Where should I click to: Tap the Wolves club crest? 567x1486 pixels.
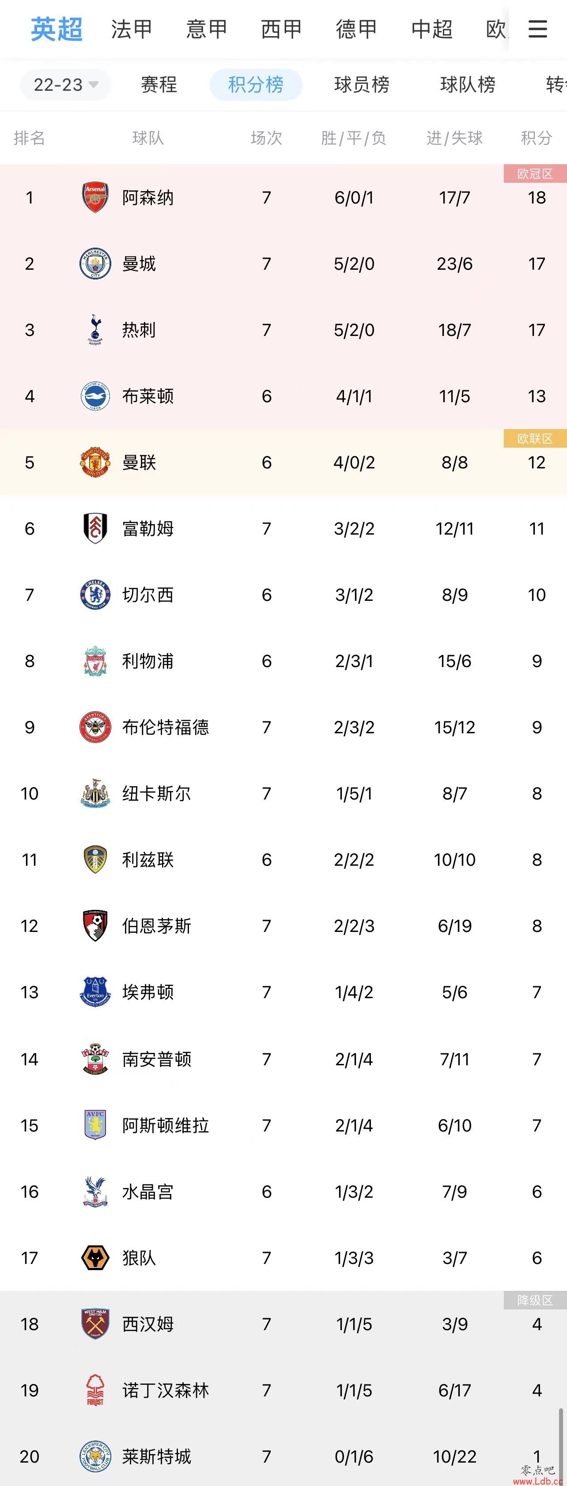(x=95, y=1258)
